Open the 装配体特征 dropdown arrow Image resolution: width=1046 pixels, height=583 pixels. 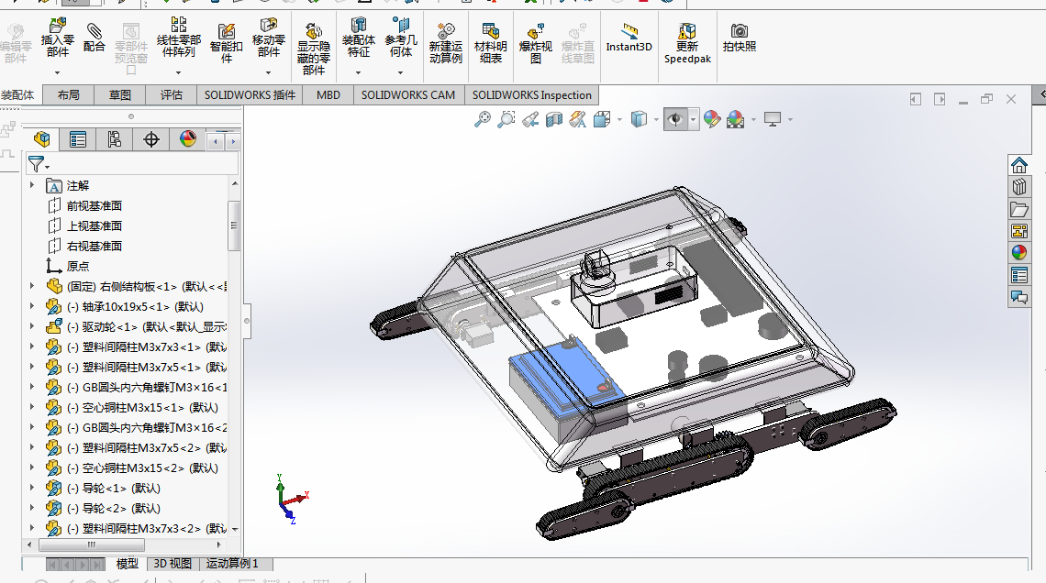point(358,72)
